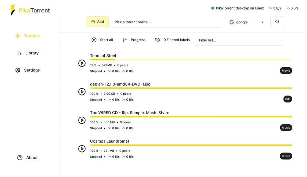Click upload speed arrow on WIRED CD row
The height and width of the screenshot is (177, 307).
click(124, 128)
